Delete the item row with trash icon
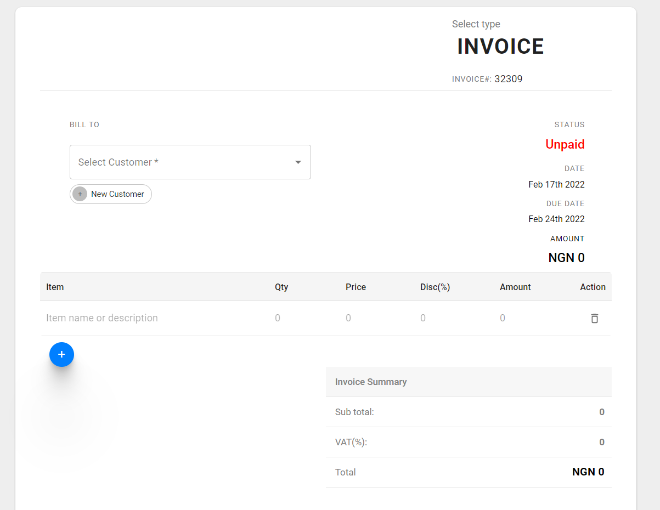Screen dimensions: 660x510 (x=594, y=318)
